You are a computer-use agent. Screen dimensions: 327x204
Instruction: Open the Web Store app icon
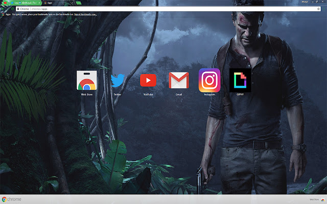coord(86,81)
